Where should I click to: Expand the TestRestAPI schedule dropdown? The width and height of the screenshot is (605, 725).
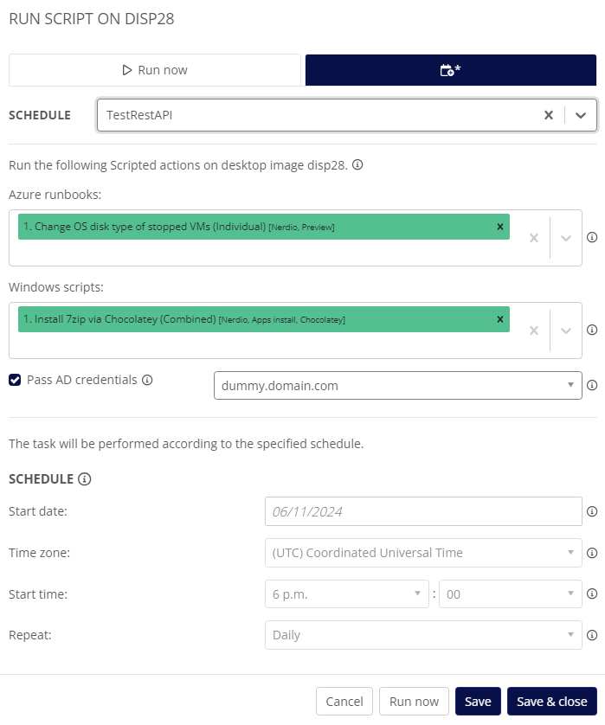coord(581,115)
